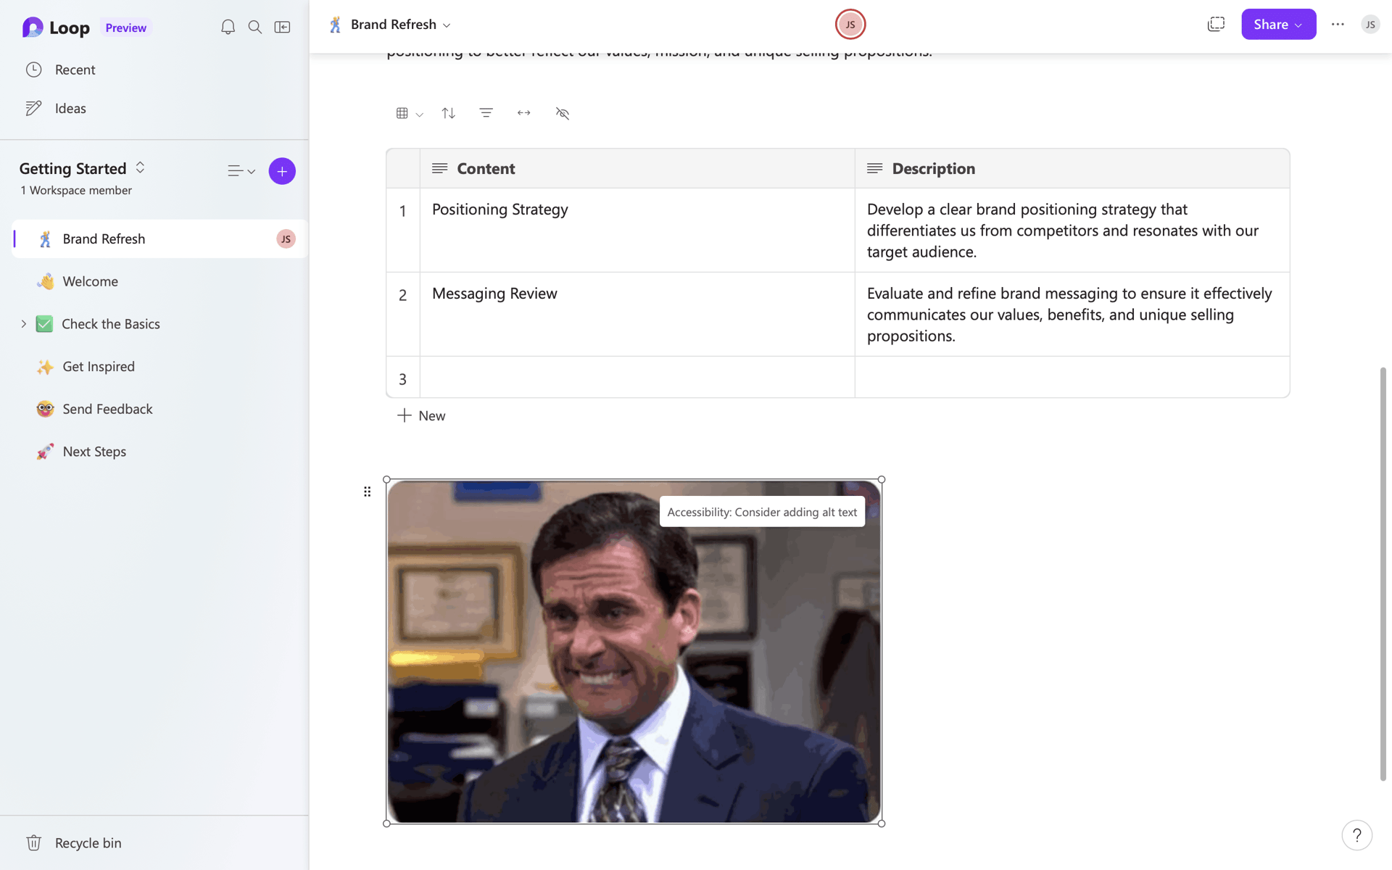Open the notifications bell
Image resolution: width=1392 pixels, height=870 pixels.
228,27
